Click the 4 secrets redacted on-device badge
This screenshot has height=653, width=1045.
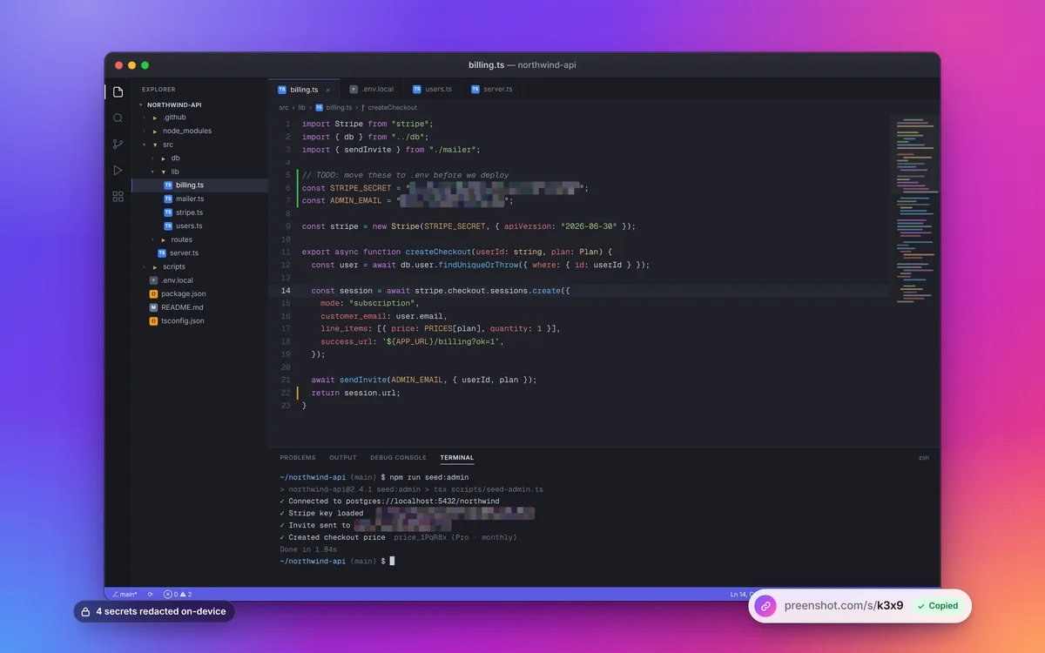click(x=154, y=612)
